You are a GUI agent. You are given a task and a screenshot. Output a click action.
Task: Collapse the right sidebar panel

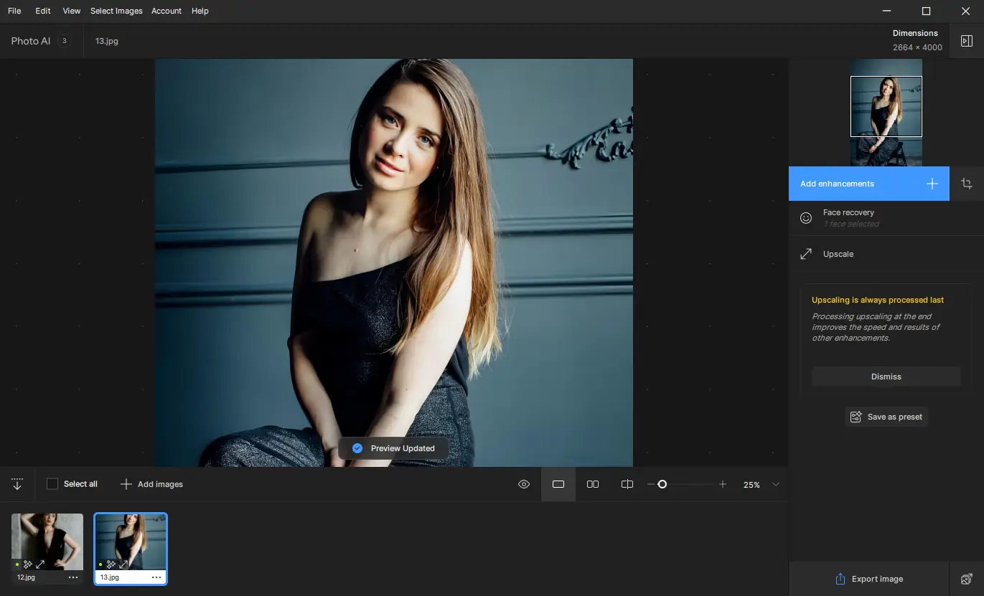[966, 41]
